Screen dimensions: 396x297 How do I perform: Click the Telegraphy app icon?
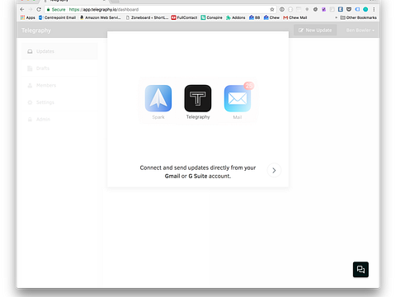click(x=198, y=98)
